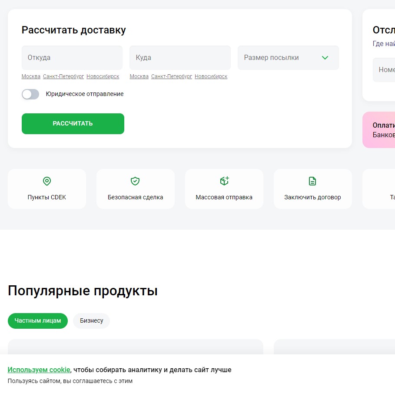
Task: Focus the Куда input field
Action: pos(180,58)
